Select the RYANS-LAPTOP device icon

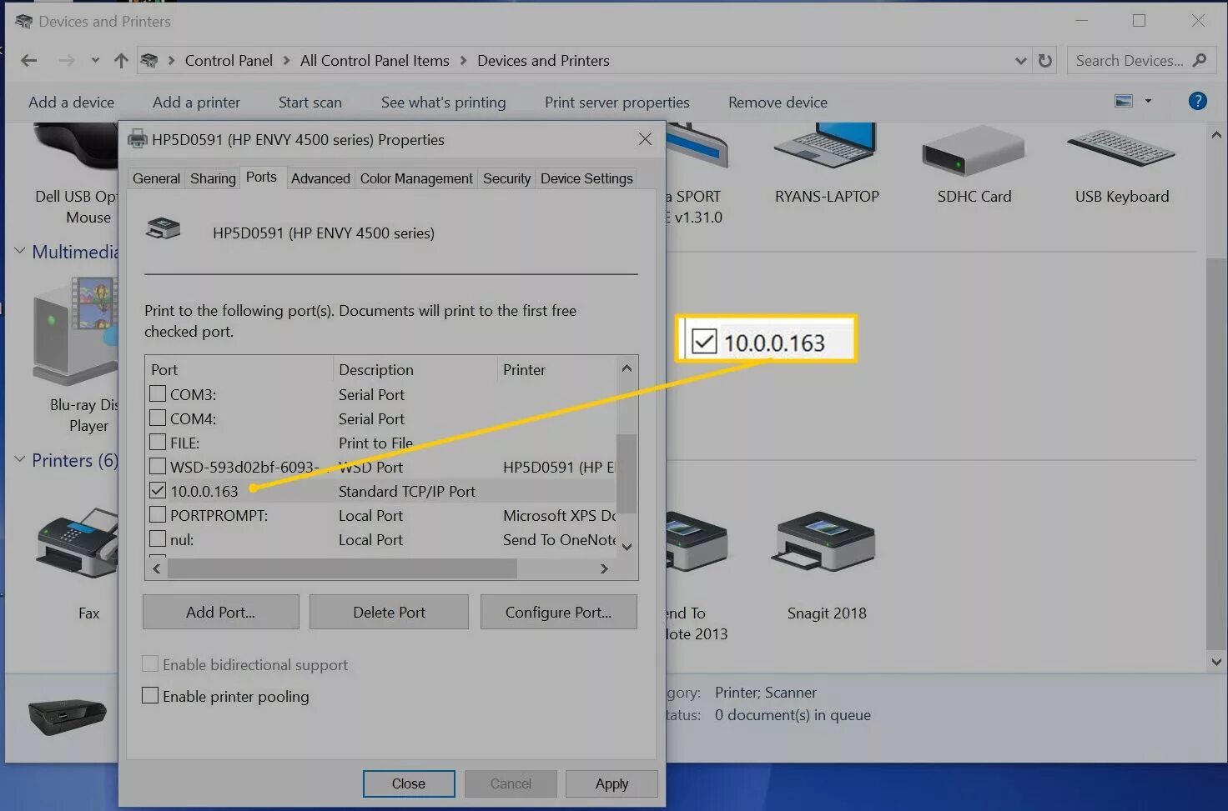click(826, 146)
